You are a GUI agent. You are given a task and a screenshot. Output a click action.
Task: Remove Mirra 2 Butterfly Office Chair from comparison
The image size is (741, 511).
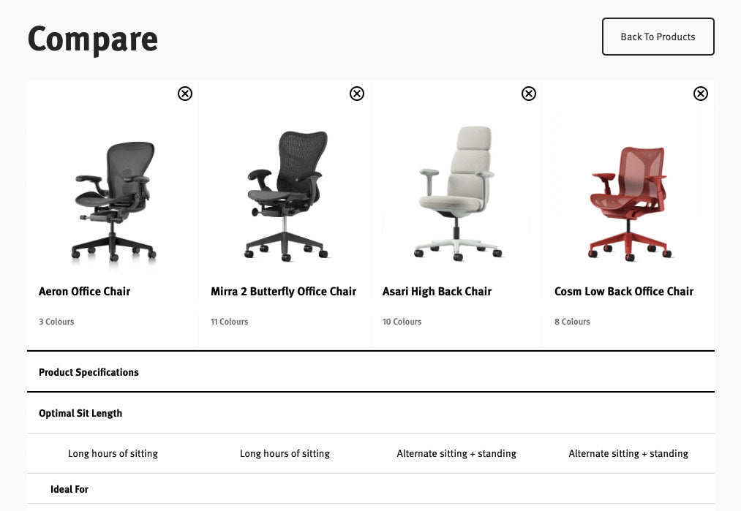357,94
